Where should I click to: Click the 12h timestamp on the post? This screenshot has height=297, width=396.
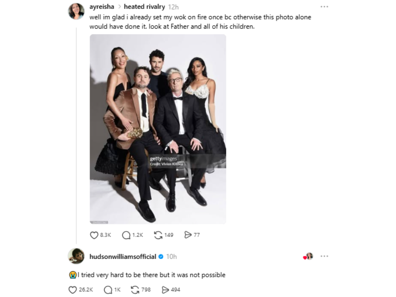[x=173, y=7]
